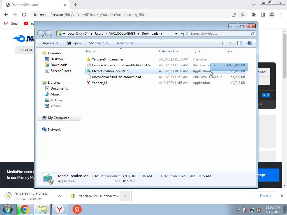The width and height of the screenshot is (287, 215).
Task: Select Users in breadcrumb path
Action: 99,34
